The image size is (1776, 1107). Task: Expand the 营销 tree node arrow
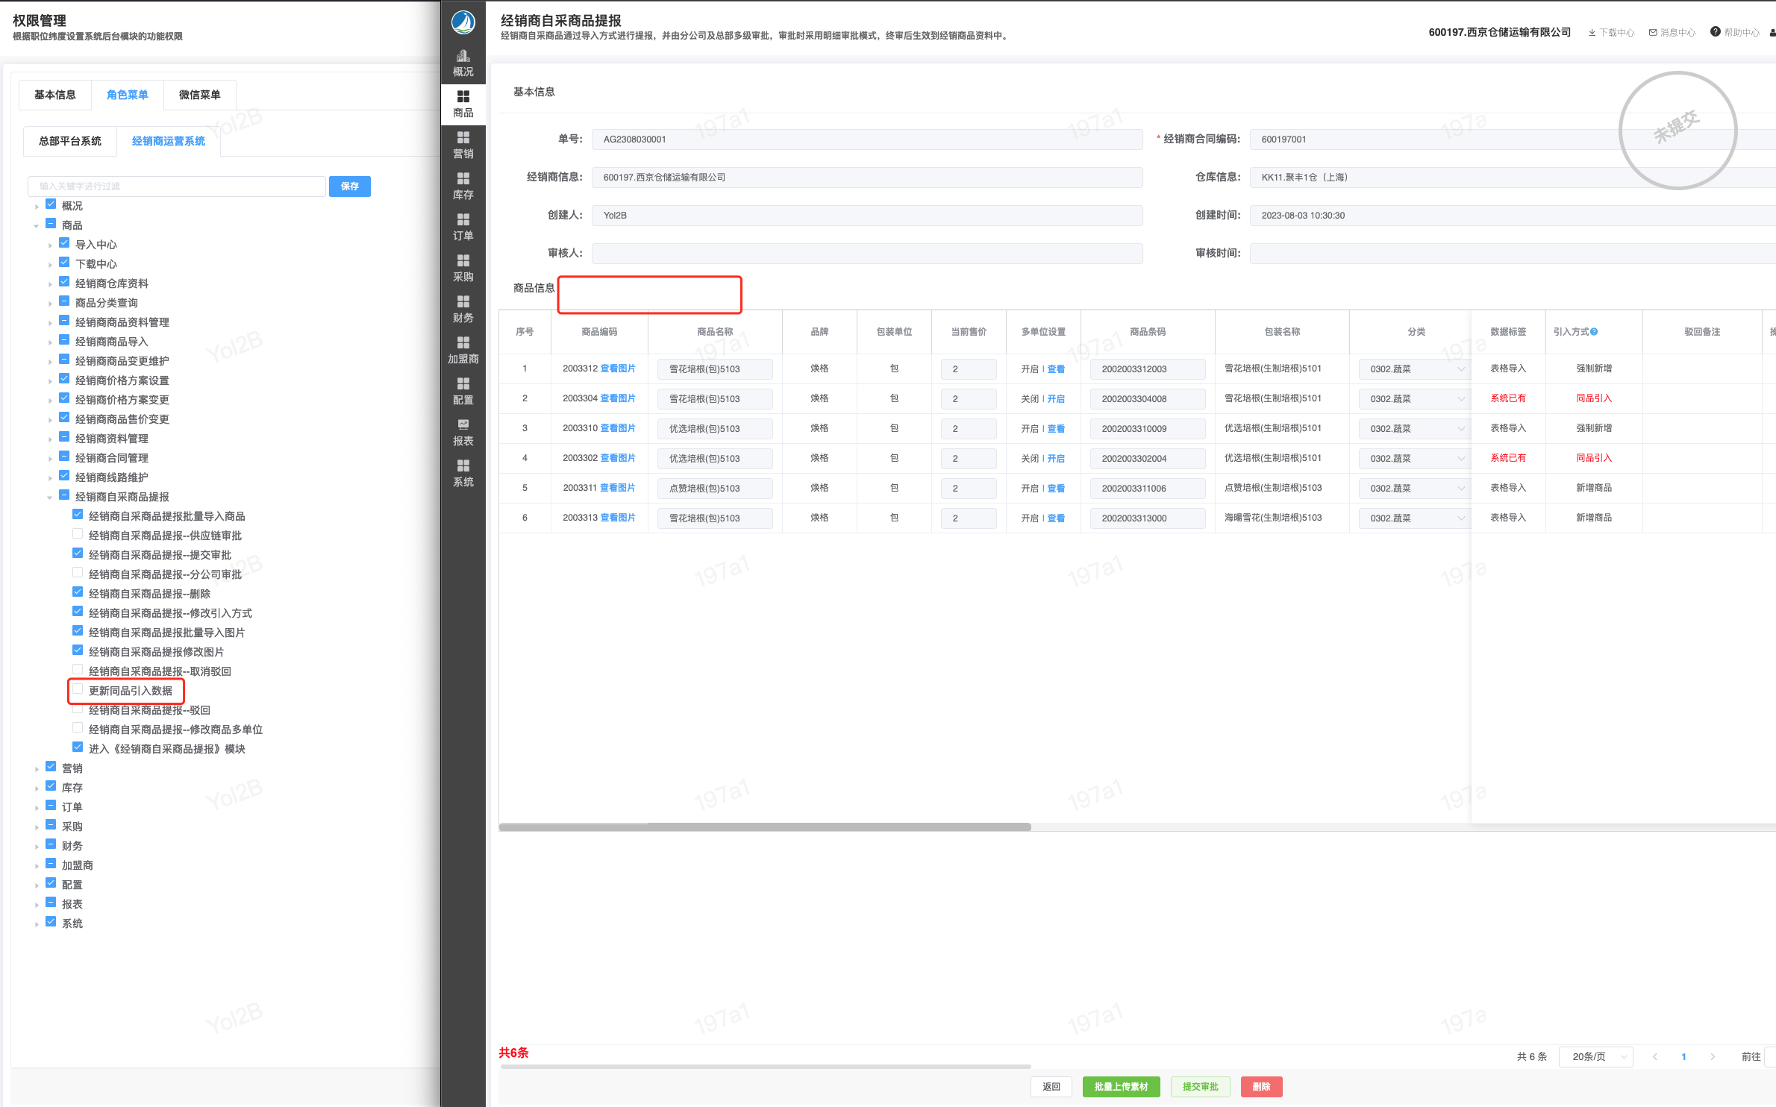(x=37, y=769)
